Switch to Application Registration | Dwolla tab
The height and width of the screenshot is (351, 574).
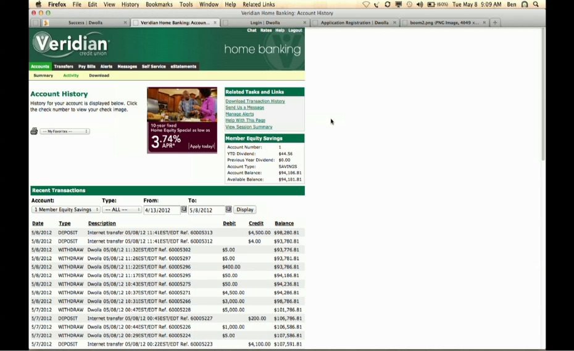pos(354,23)
